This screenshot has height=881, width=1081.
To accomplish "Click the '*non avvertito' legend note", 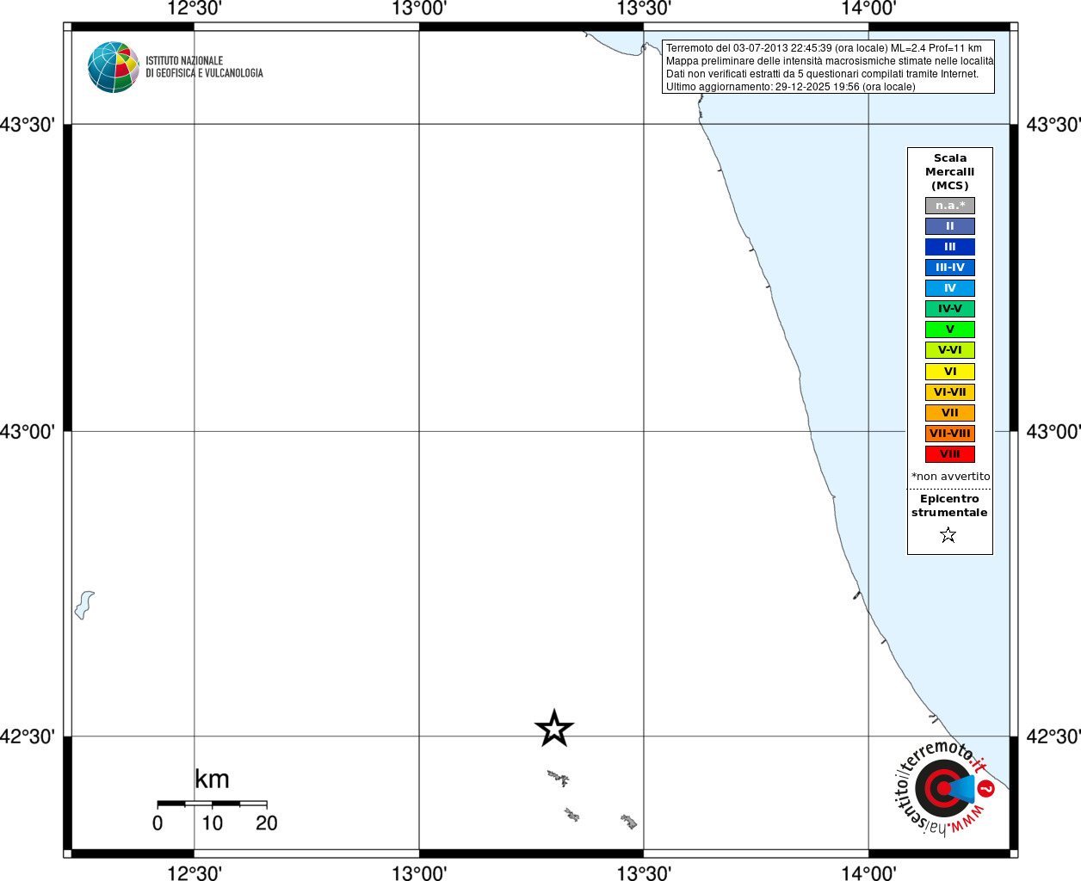I will point(951,477).
